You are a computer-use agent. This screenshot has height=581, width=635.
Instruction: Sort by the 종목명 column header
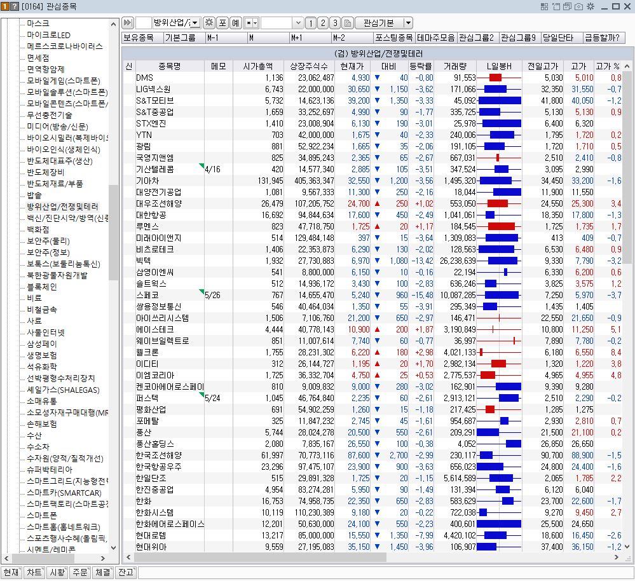point(170,66)
